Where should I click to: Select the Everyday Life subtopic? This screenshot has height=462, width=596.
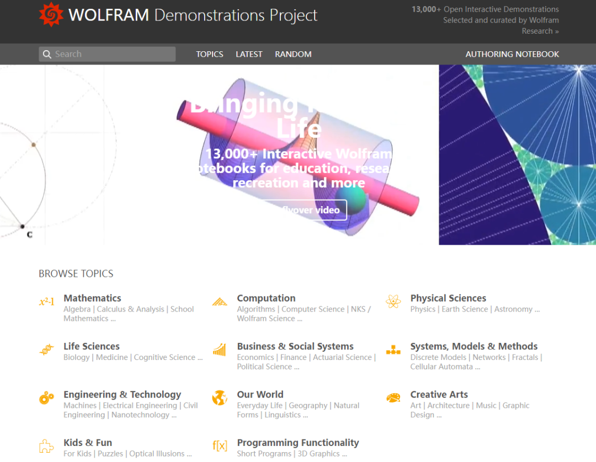(259, 405)
